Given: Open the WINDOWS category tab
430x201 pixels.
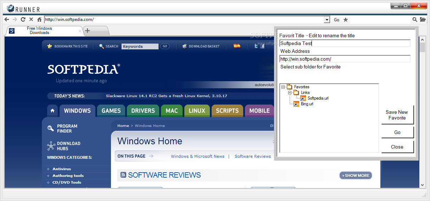Looking at the screenshot, I should point(77,111).
